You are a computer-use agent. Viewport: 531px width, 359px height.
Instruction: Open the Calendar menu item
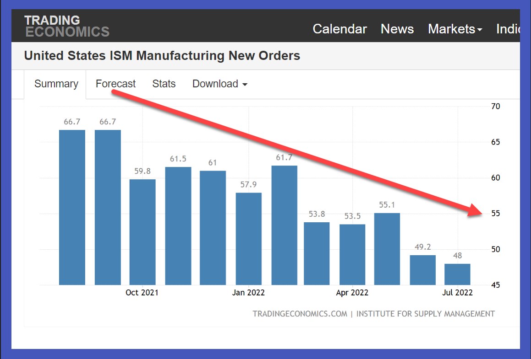(339, 29)
